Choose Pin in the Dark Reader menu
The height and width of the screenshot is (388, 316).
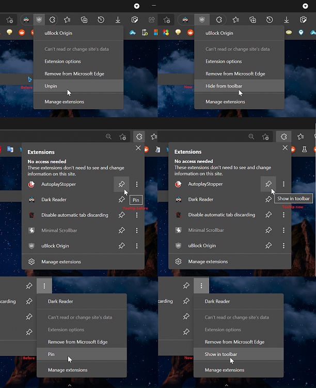(82, 354)
